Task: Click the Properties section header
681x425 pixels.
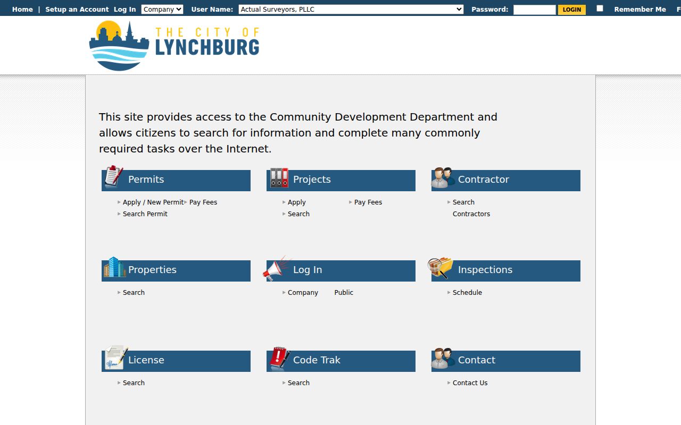Action: coord(176,271)
